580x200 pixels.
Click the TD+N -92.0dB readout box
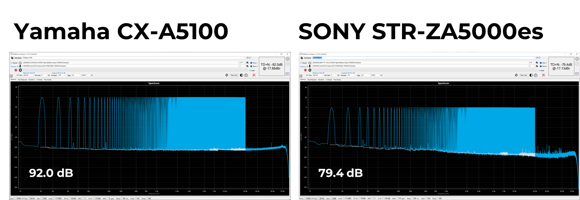tap(272, 66)
